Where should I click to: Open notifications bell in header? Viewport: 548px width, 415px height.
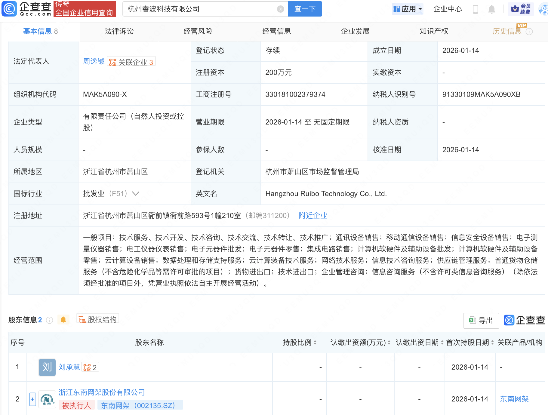pyautogui.click(x=491, y=9)
